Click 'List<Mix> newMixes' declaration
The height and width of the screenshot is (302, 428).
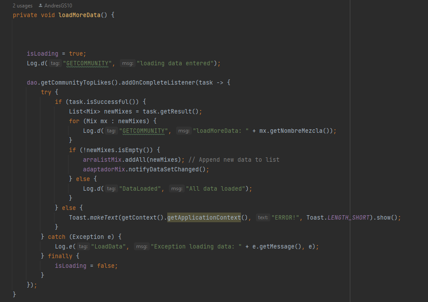pyautogui.click(x=100, y=111)
